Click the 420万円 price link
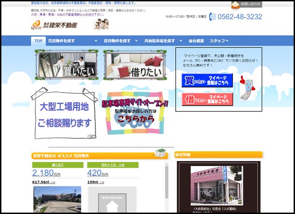 click(x=98, y=173)
